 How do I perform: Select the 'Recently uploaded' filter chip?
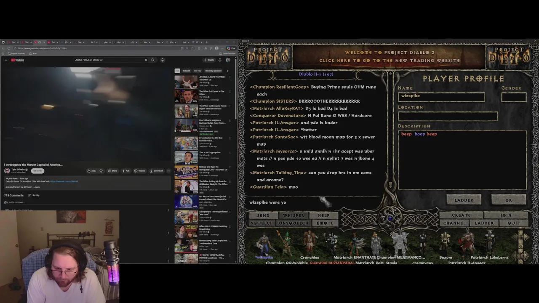click(213, 71)
